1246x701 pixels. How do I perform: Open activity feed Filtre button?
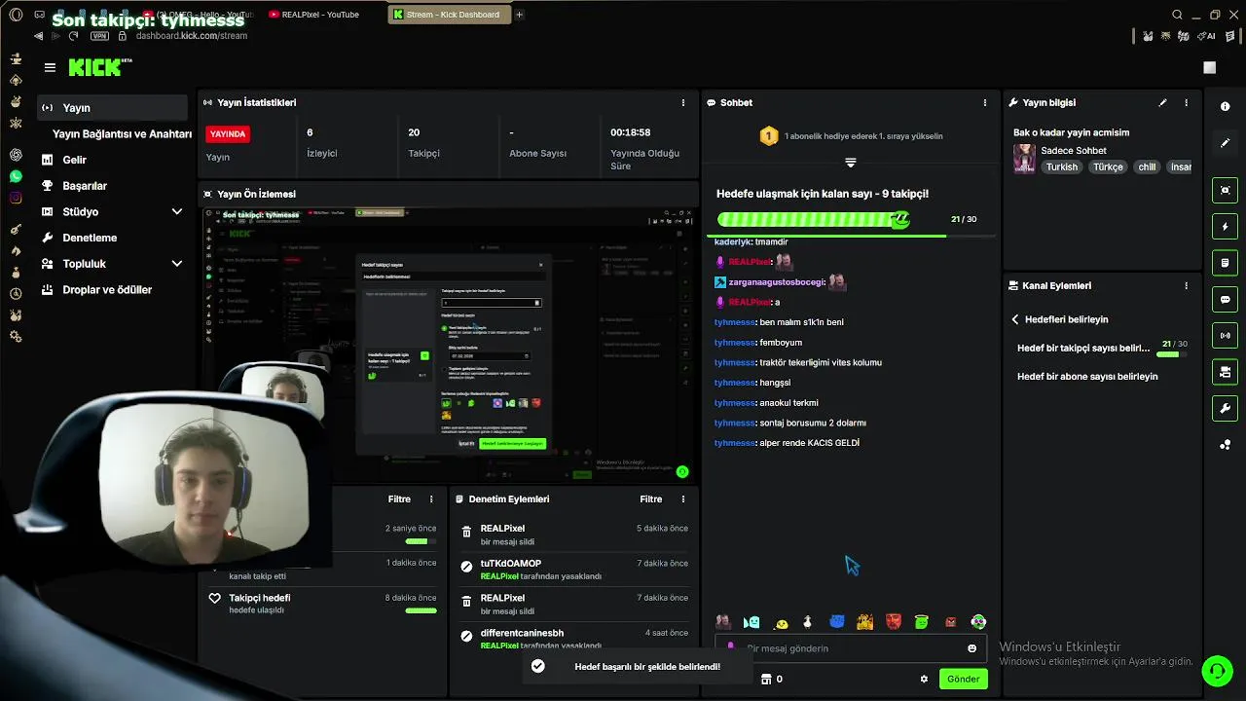click(399, 499)
